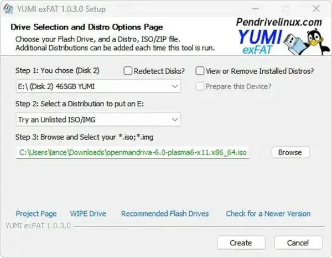Click the Pendrivelinux.com text in banner
This screenshot has width=332, height=258.
279,22
